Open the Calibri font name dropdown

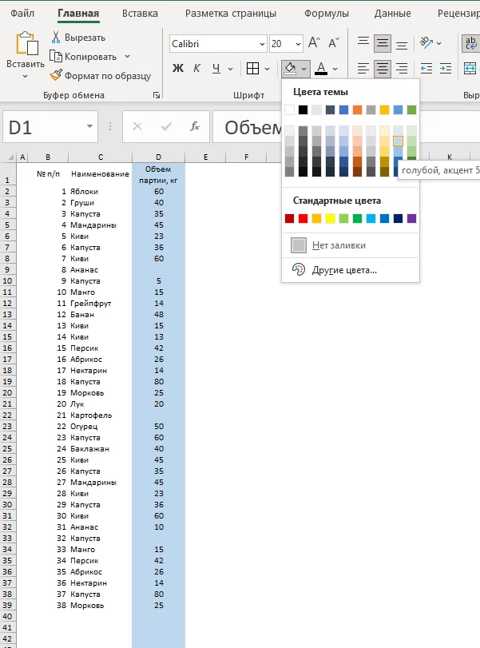pos(262,44)
